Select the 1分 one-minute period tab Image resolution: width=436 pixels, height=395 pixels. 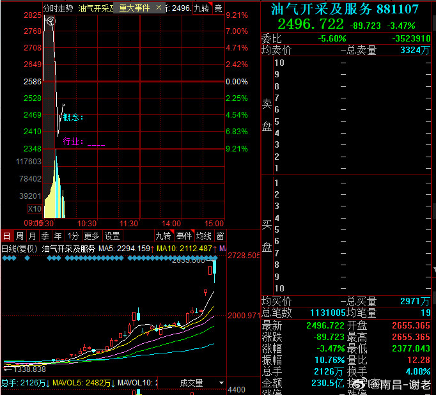pos(73,235)
